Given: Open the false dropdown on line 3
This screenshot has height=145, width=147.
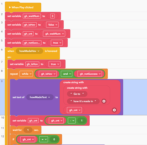Looking at the screenshot, I should [x=52, y=25].
